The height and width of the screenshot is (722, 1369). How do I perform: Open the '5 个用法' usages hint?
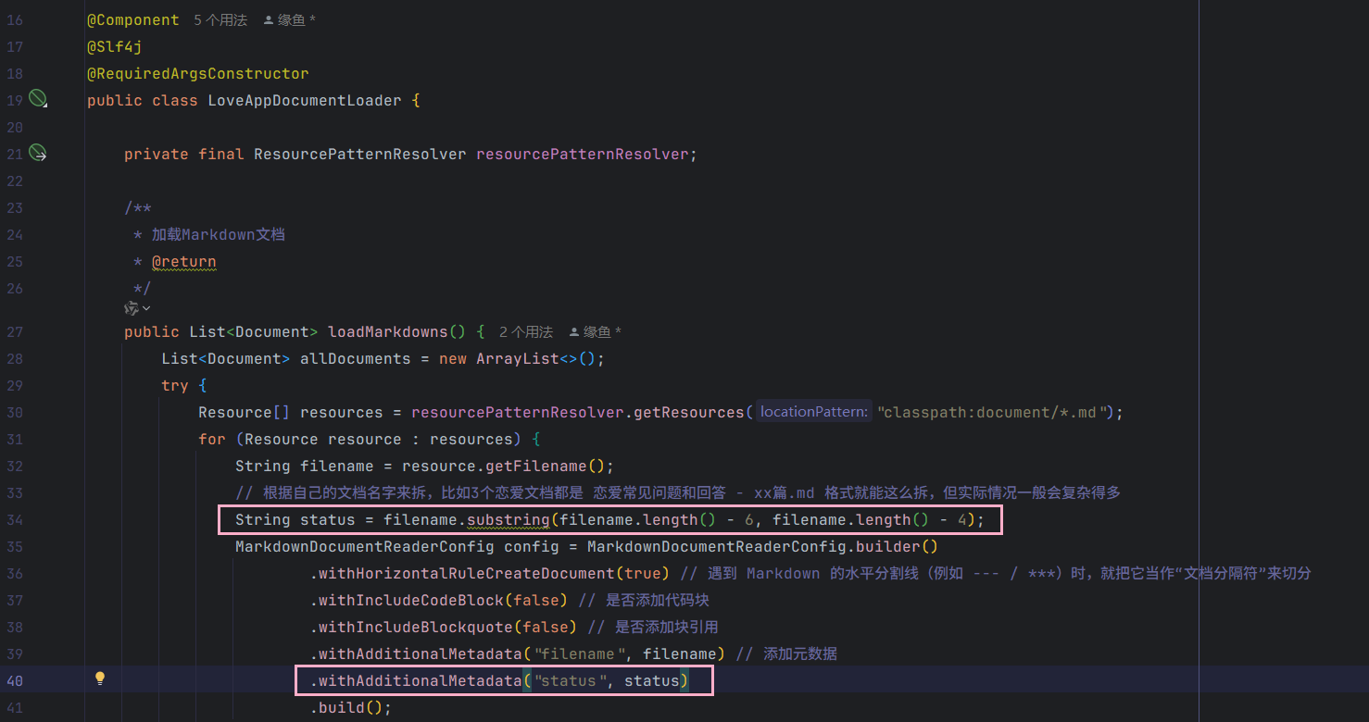(x=220, y=19)
